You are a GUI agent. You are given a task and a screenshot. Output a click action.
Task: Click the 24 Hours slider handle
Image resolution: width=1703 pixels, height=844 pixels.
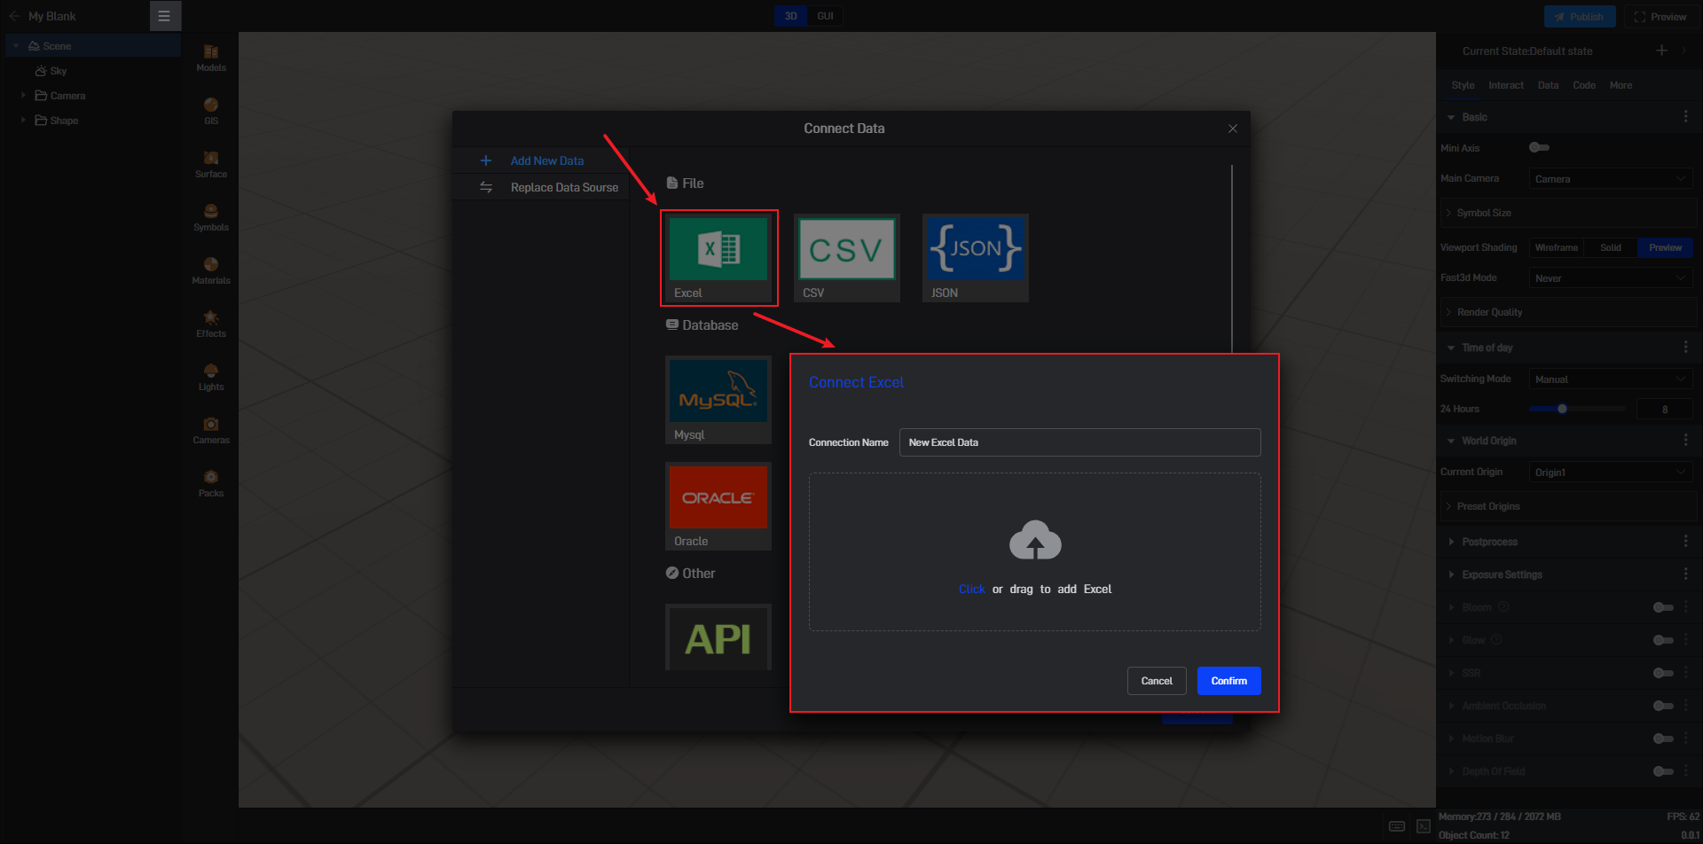pyautogui.click(x=1562, y=409)
